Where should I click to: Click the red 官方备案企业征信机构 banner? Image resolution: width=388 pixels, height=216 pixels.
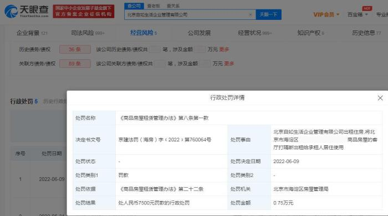84,12
